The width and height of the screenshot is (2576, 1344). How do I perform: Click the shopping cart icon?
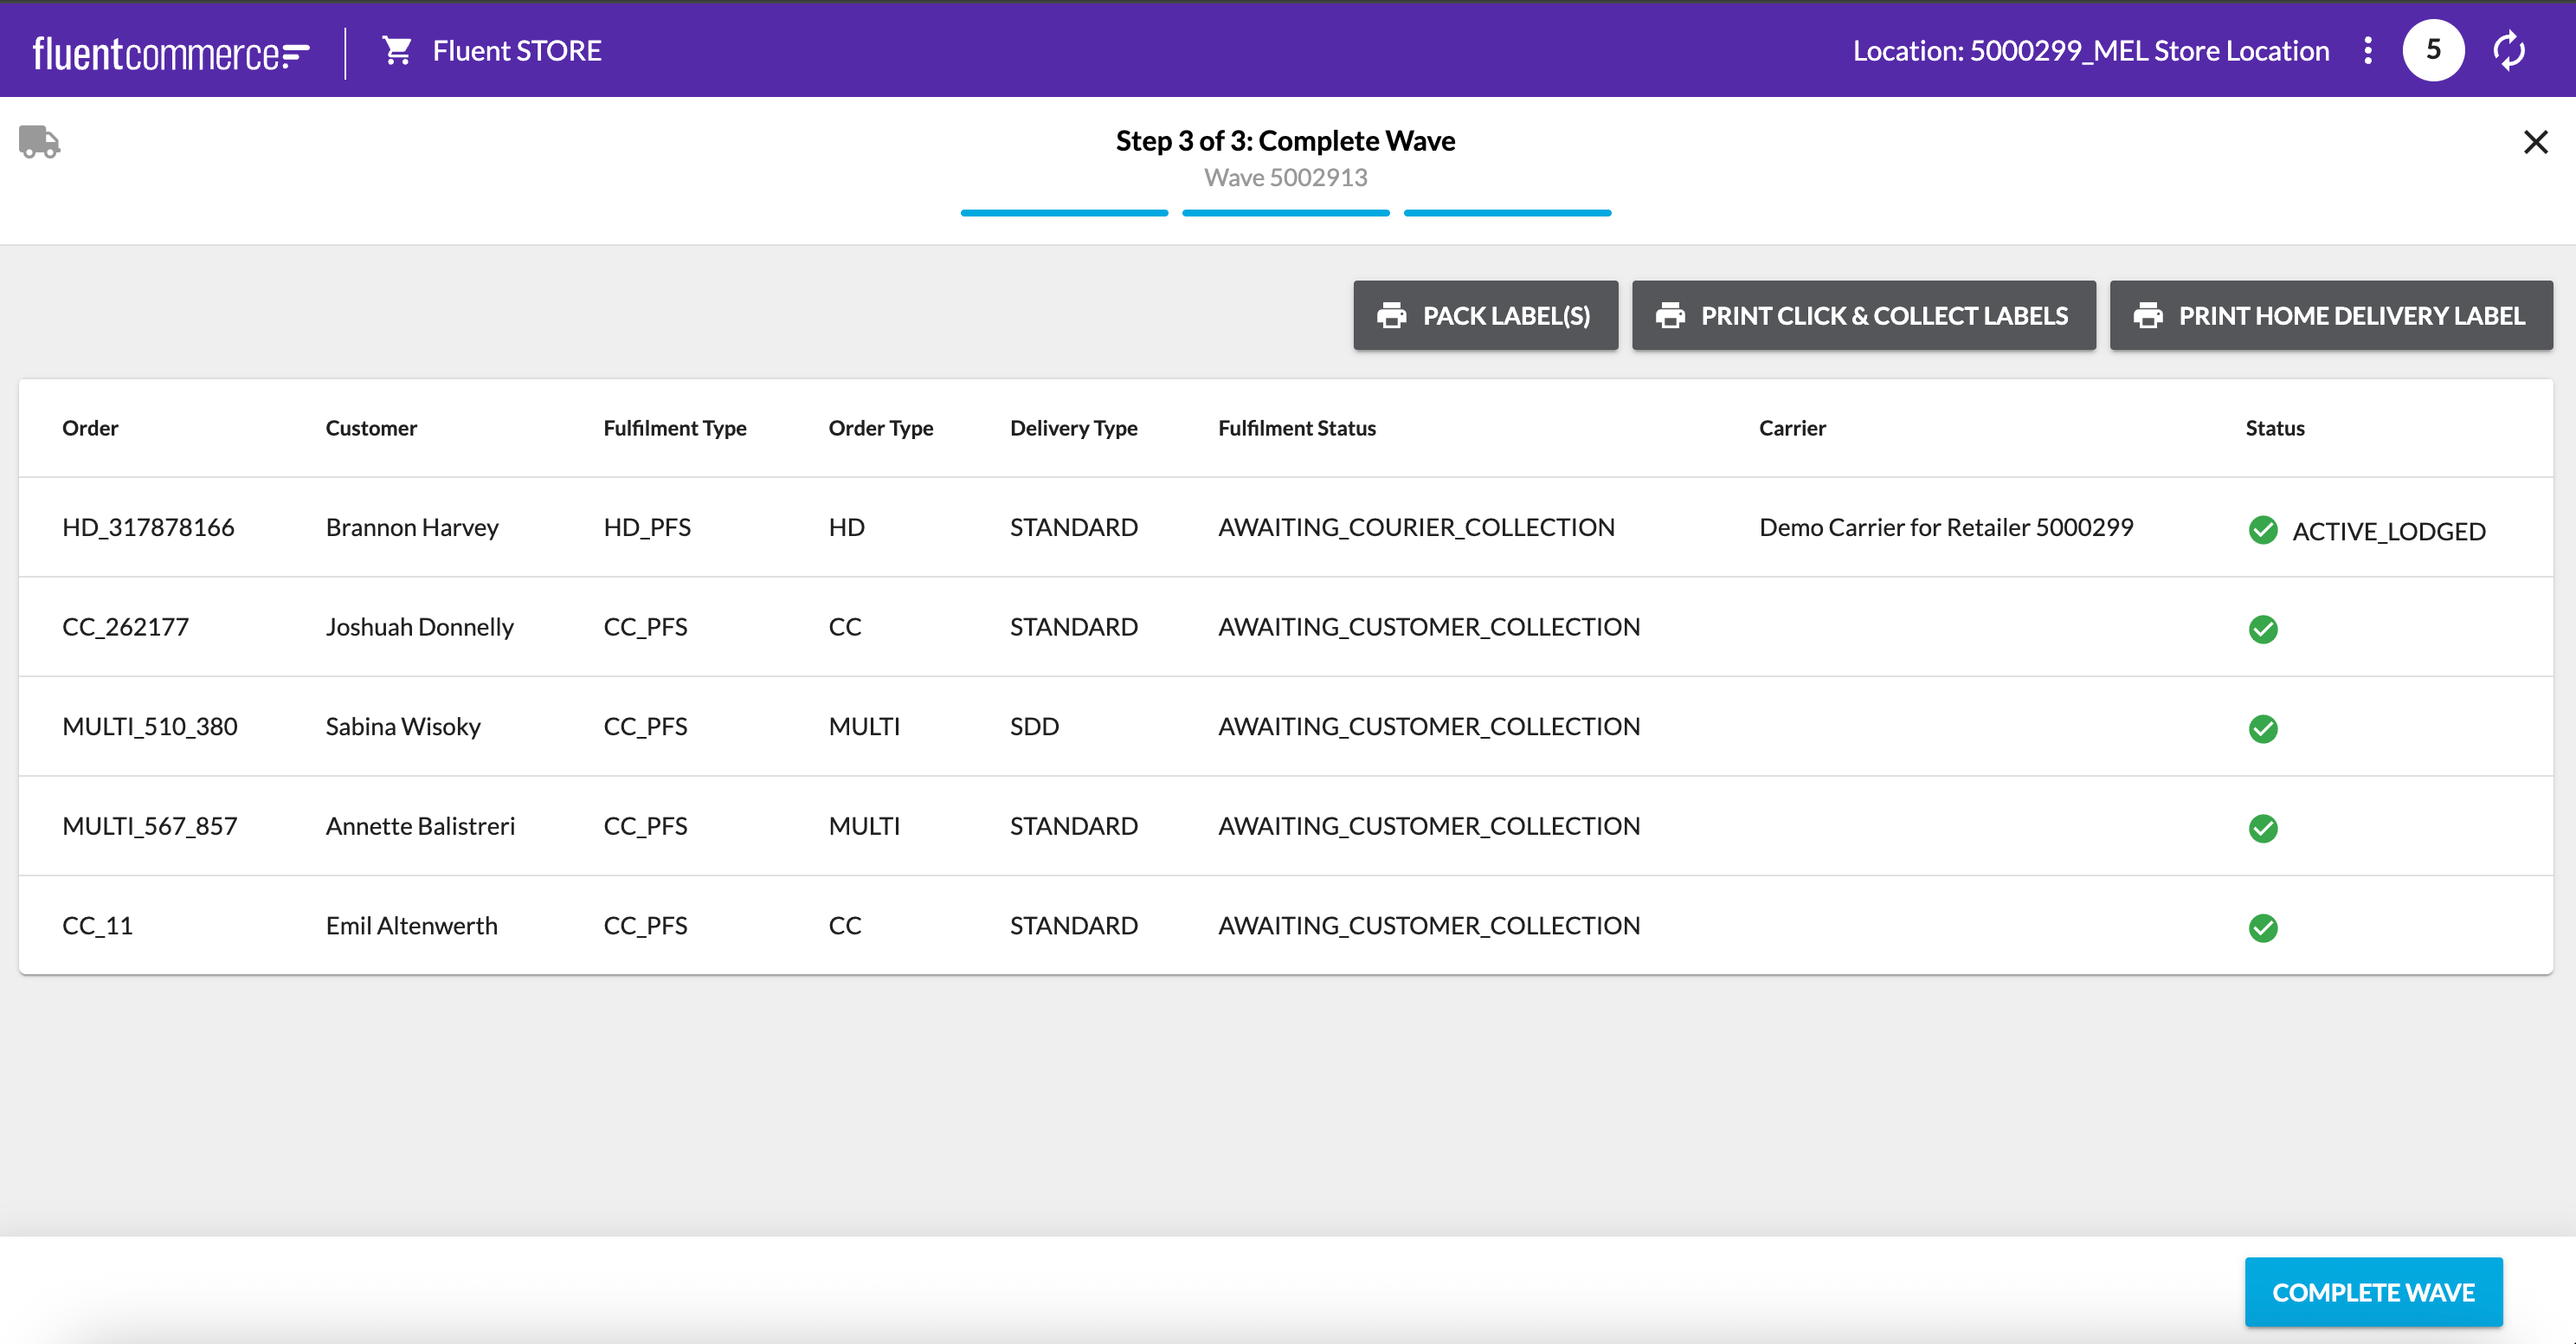tap(397, 50)
